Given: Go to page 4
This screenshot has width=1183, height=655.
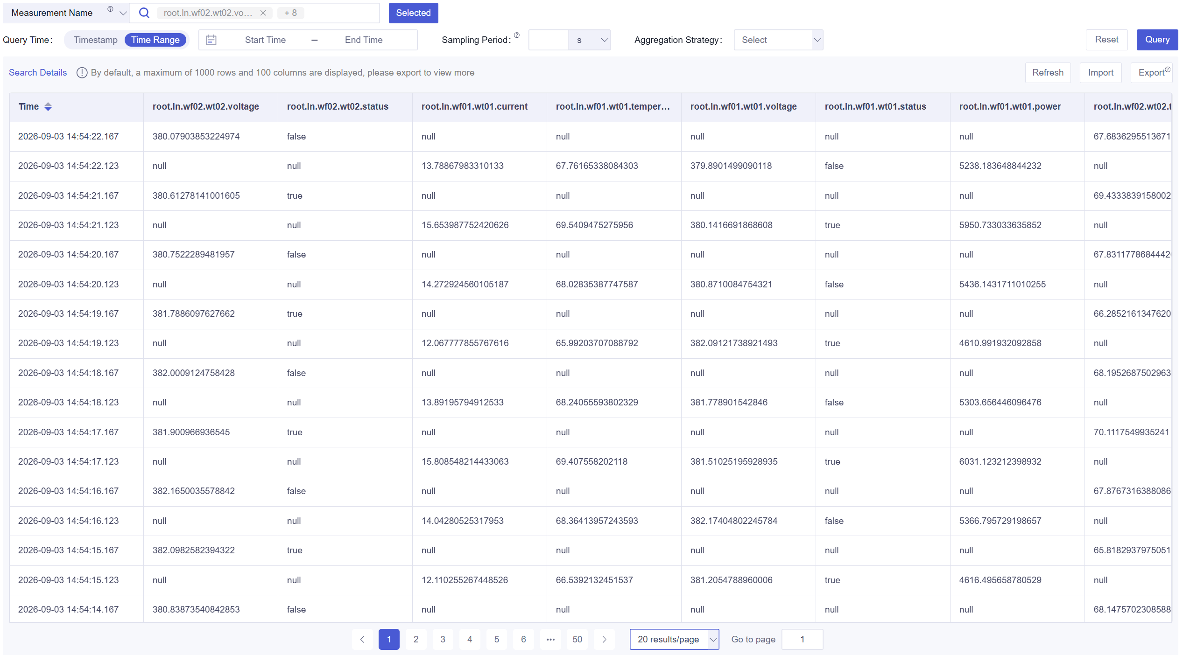Looking at the screenshot, I should coord(470,640).
